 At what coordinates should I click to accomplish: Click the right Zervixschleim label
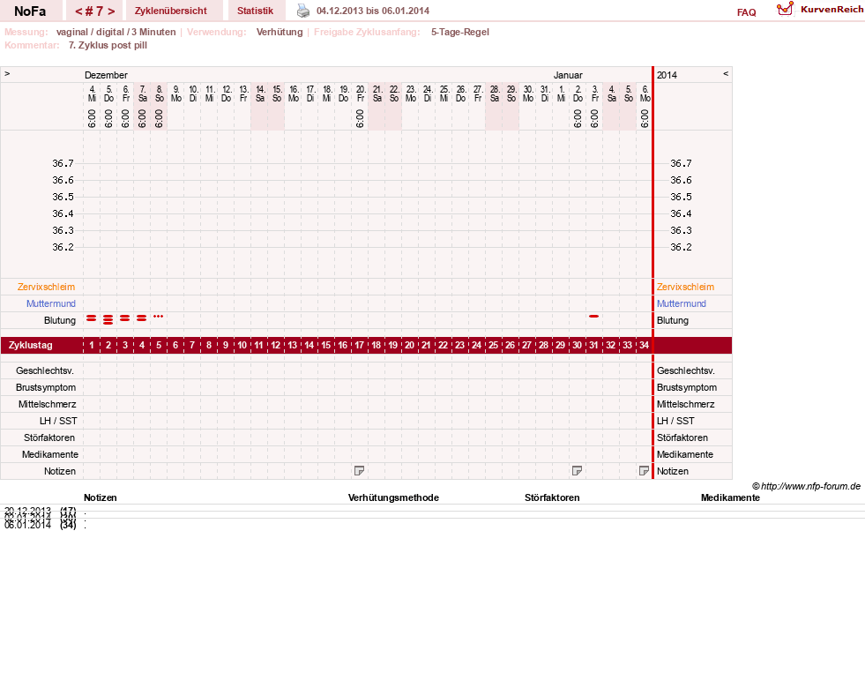point(685,287)
